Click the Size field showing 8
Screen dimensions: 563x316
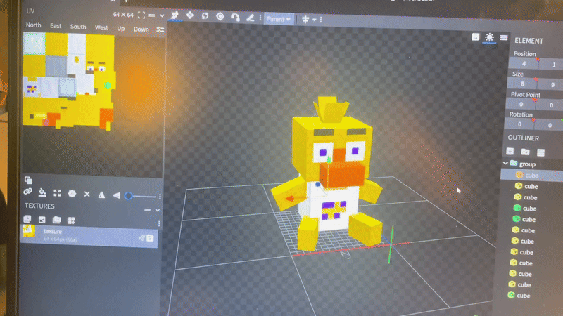coord(522,84)
